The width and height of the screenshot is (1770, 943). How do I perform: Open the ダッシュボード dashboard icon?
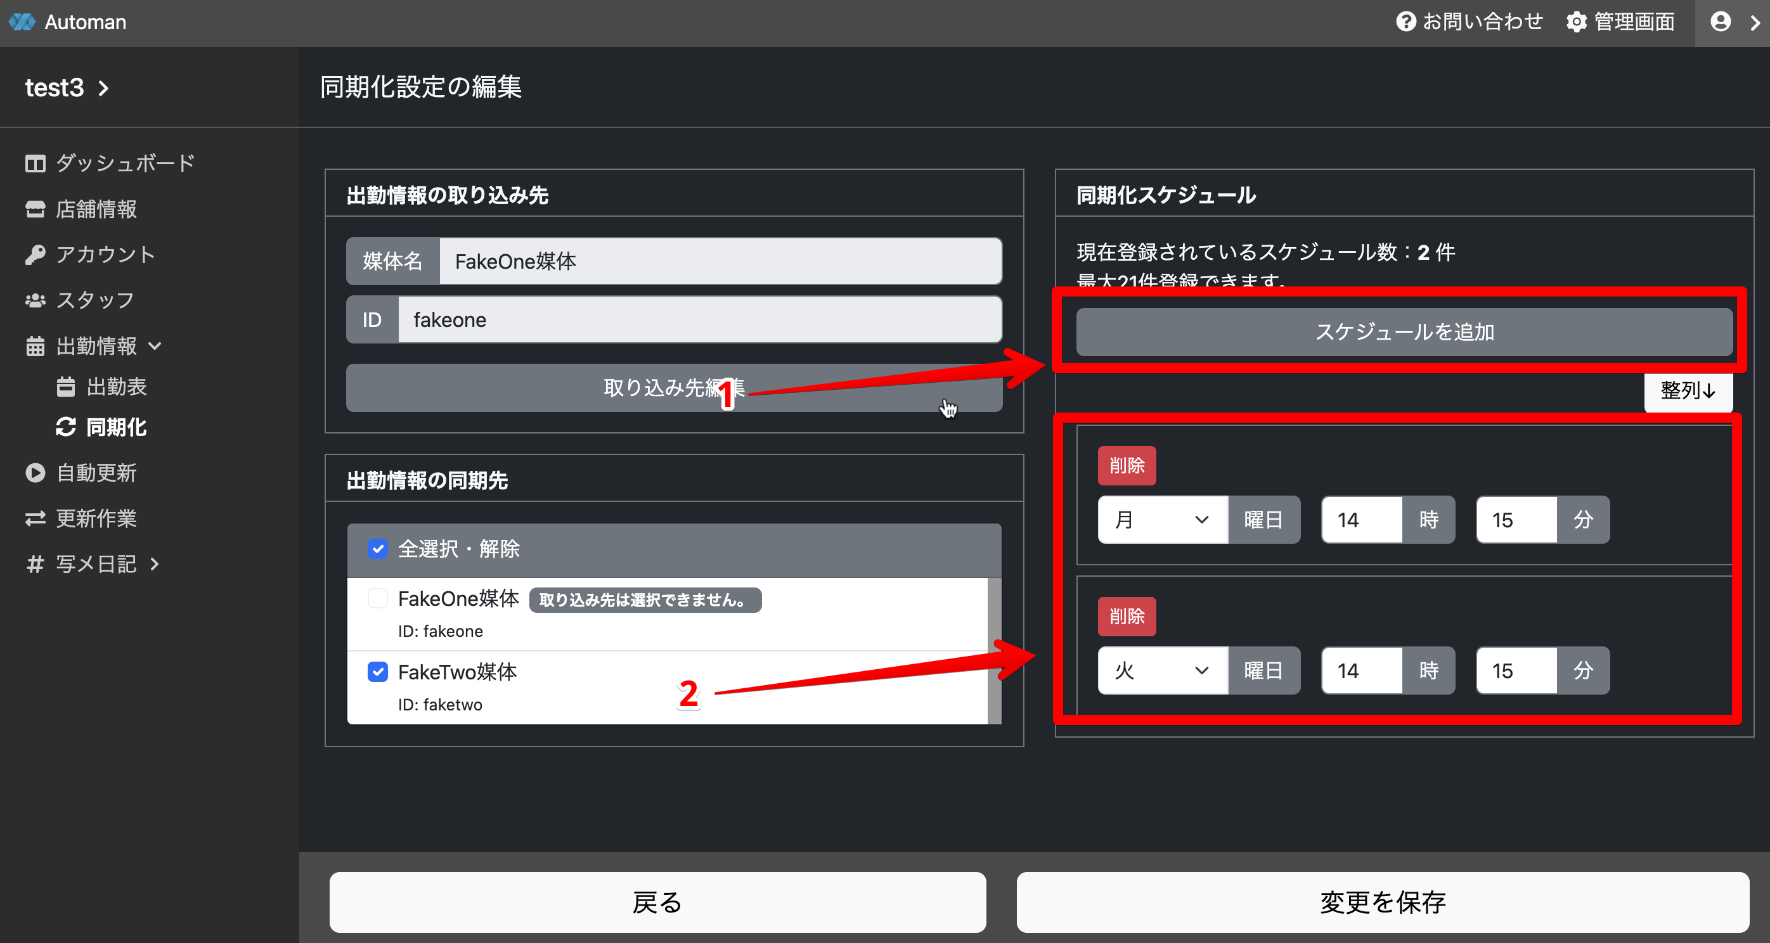coord(35,164)
